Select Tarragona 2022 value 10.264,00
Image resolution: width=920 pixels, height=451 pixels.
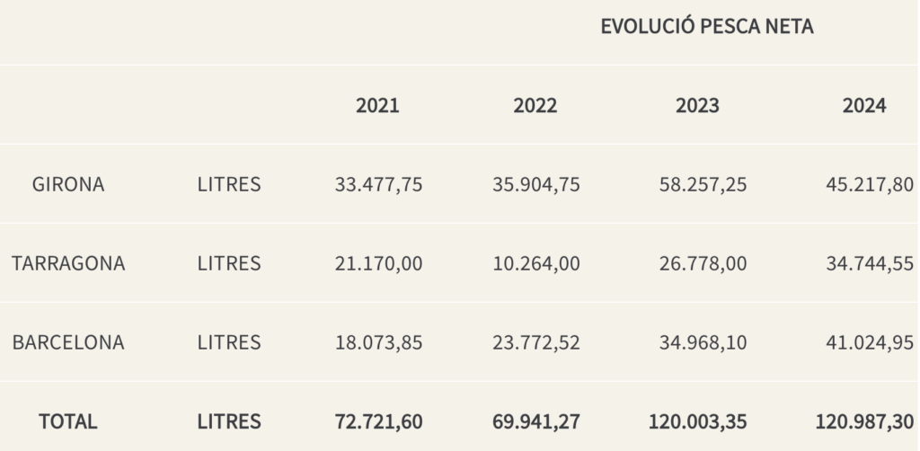pos(536,263)
